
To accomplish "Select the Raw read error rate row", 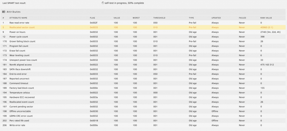I will pyautogui.click(x=143, y=23).
